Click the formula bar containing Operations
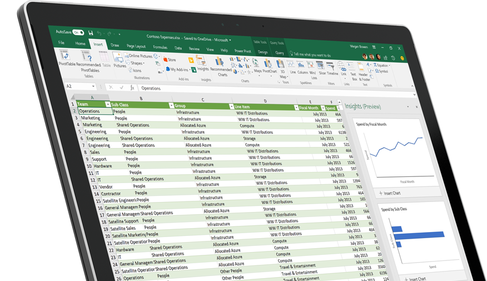 276,91
